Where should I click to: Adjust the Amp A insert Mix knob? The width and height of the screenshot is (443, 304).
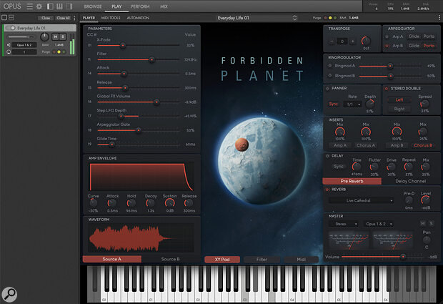(x=340, y=132)
